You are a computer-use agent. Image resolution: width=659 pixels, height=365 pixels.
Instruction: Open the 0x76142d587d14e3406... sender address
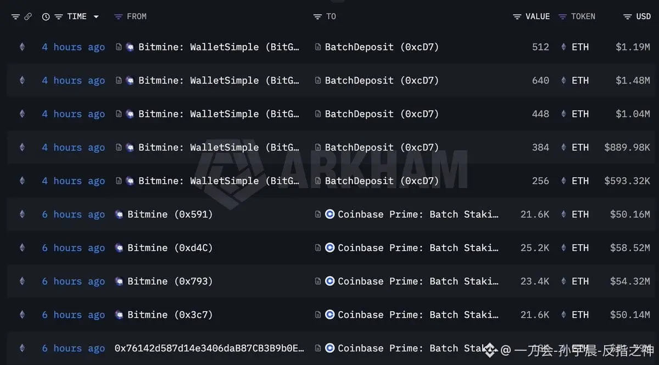click(209, 348)
